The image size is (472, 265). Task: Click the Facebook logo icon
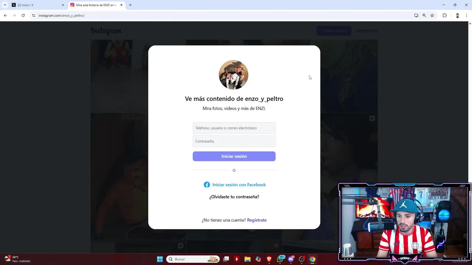click(x=207, y=185)
